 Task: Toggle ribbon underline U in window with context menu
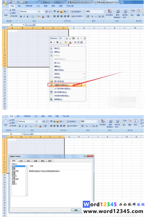click(x=27, y=16)
